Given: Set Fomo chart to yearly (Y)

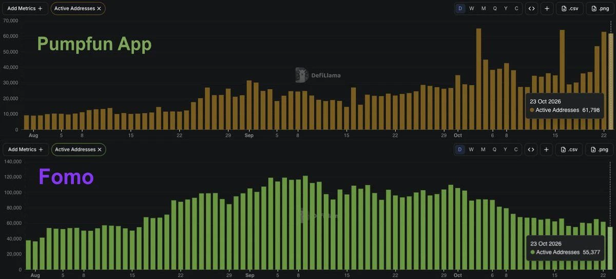Looking at the screenshot, I should (506, 149).
